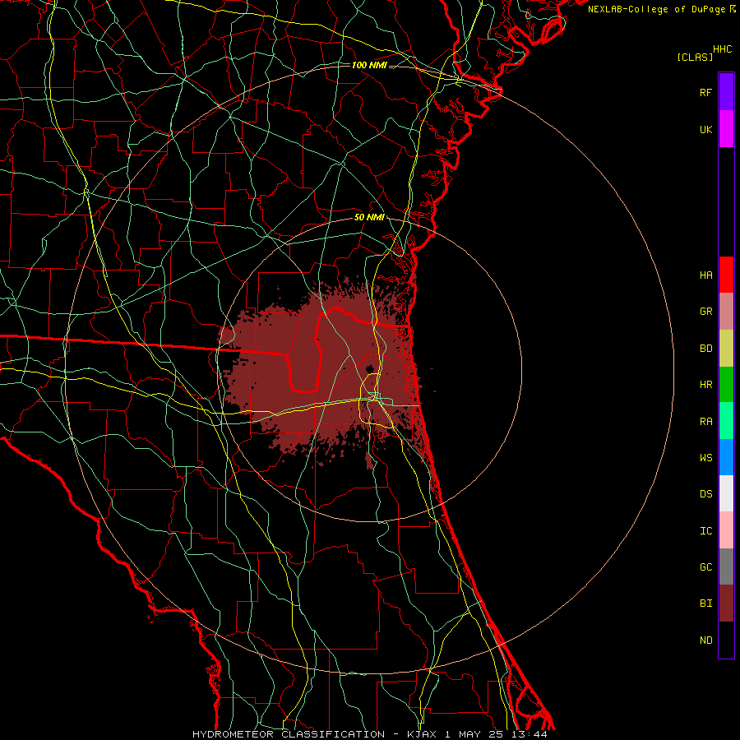740x740 pixels.
Task: Click the DS legend label
Action: [x=705, y=494]
